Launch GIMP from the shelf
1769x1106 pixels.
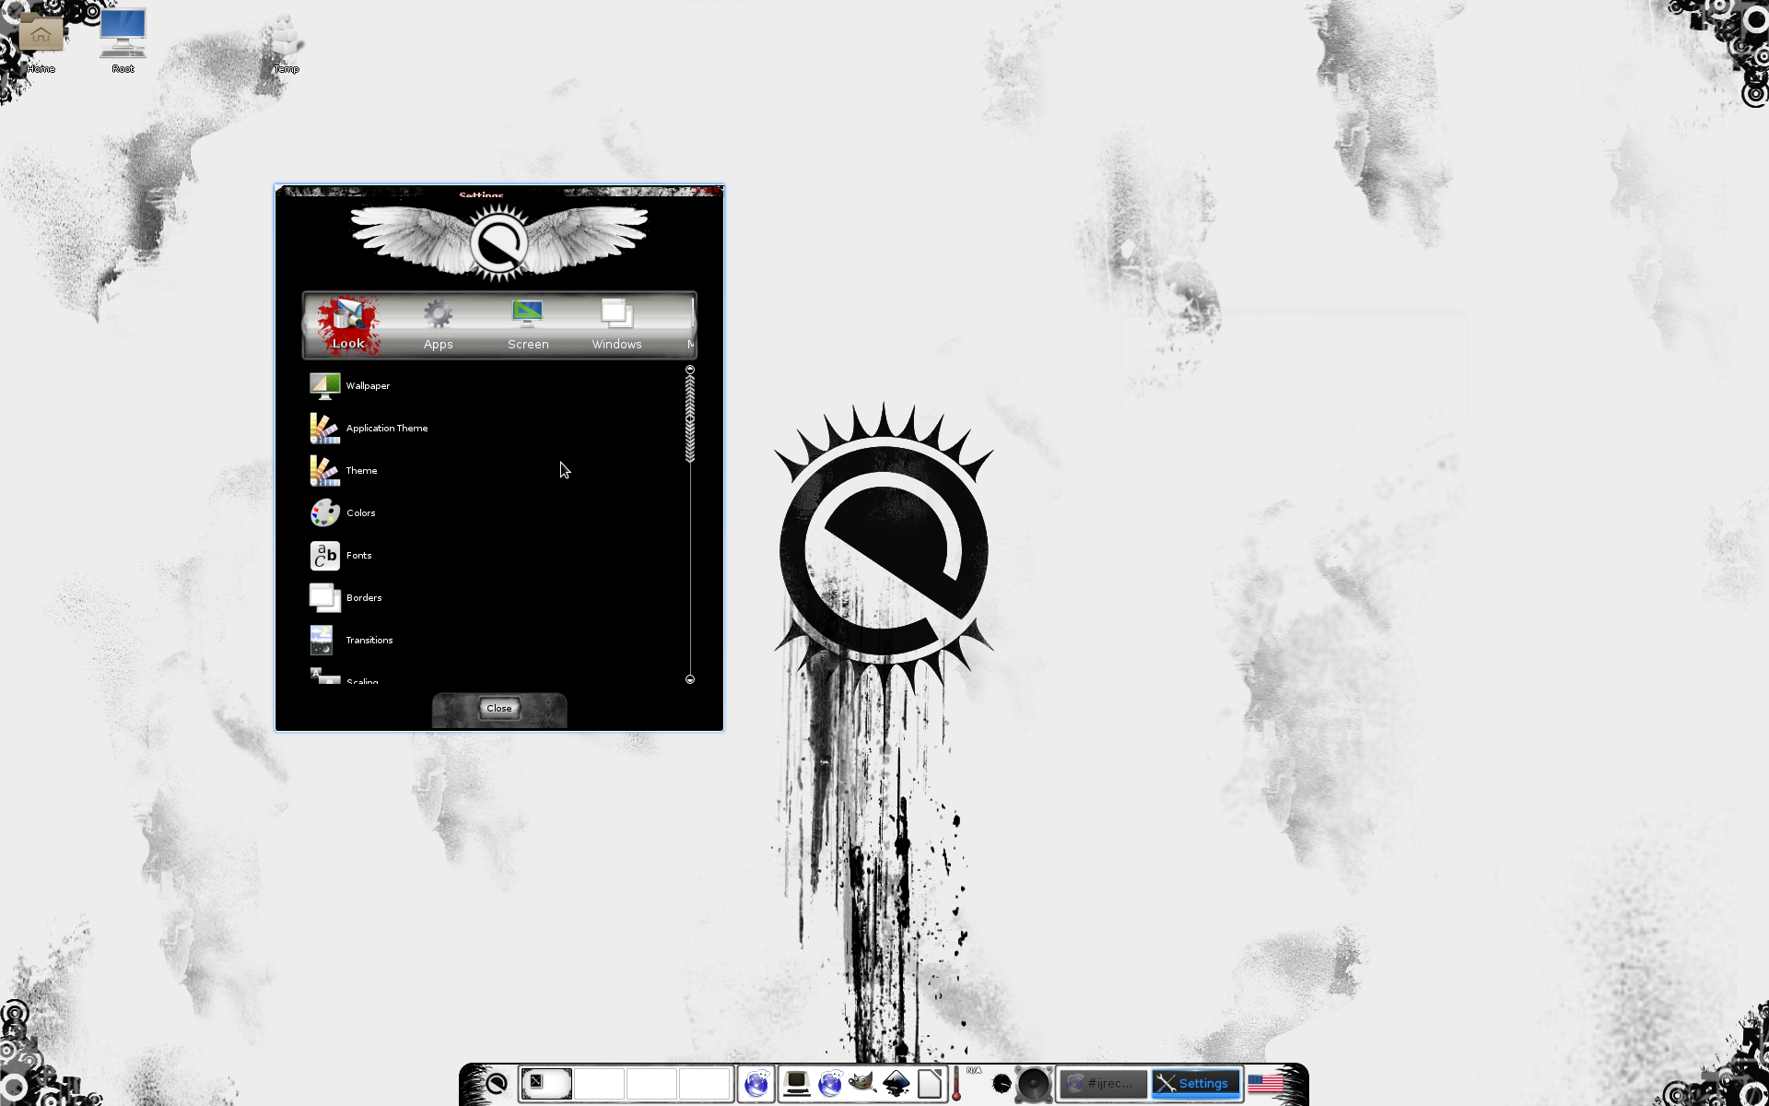click(x=862, y=1083)
